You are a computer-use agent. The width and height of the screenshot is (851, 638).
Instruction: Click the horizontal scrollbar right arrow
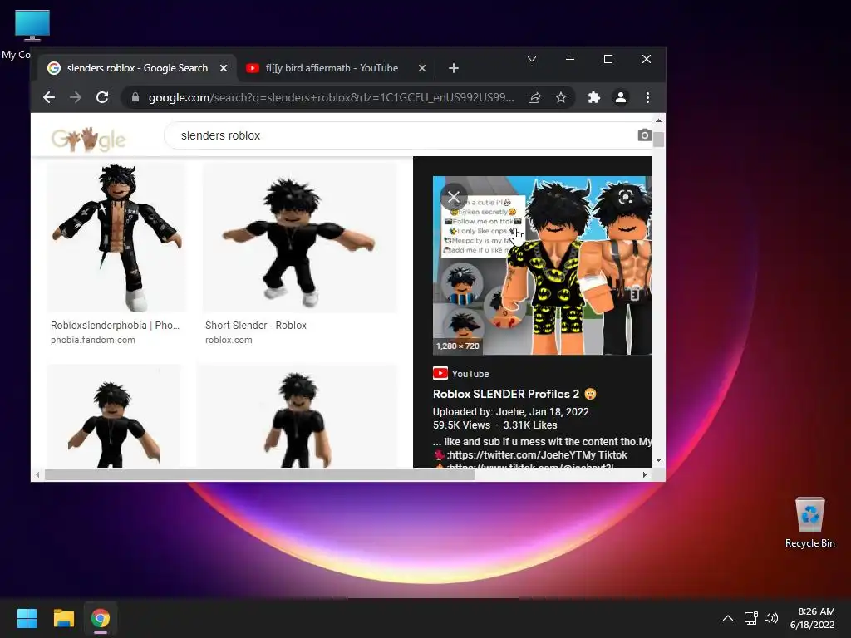644,474
